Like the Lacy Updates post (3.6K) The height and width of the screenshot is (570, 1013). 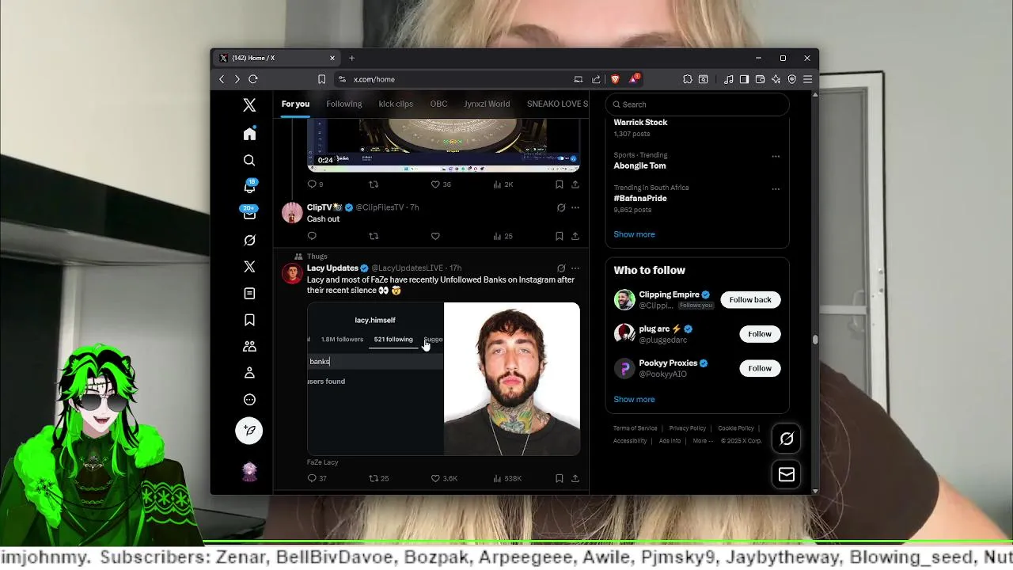(x=444, y=478)
